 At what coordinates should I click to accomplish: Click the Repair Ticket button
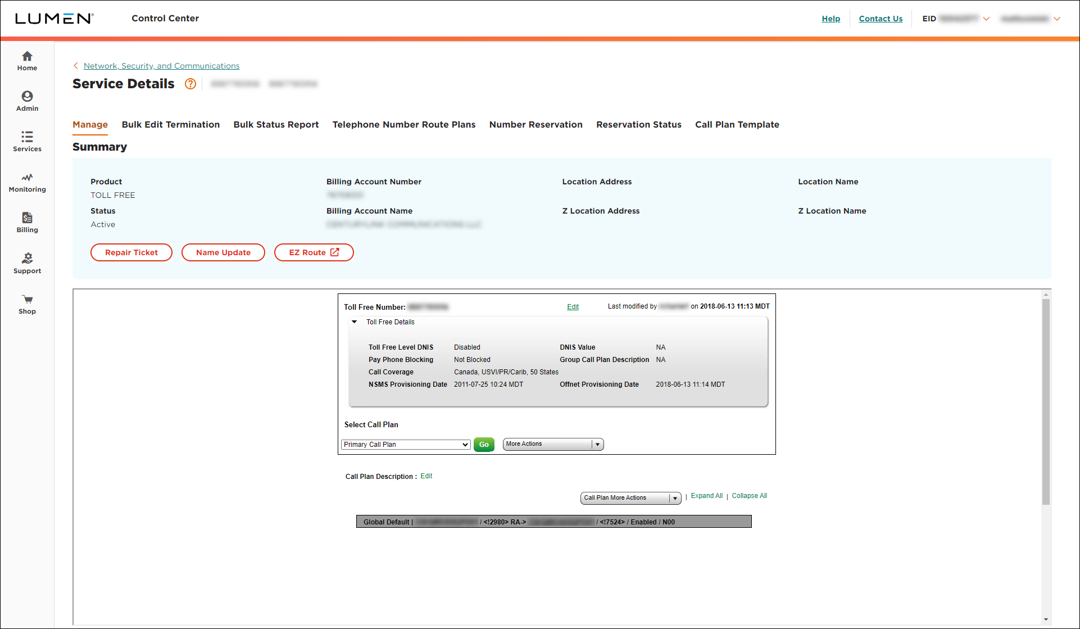131,252
